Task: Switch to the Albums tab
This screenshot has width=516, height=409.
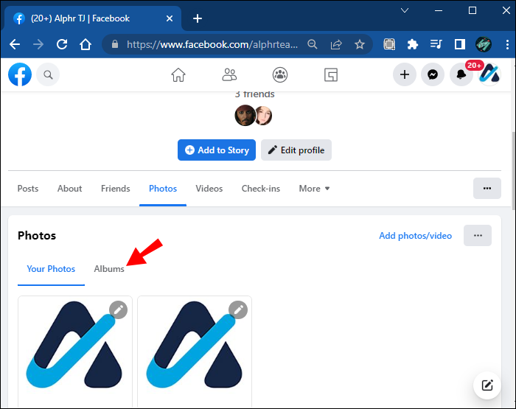Action: pos(109,269)
